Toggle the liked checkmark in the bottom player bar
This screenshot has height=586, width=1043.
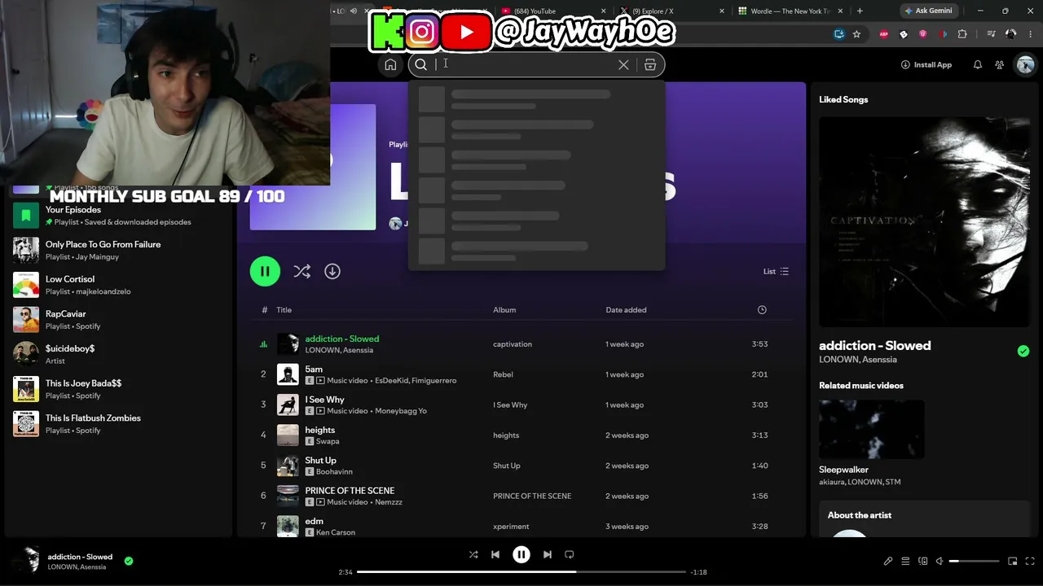click(x=129, y=561)
